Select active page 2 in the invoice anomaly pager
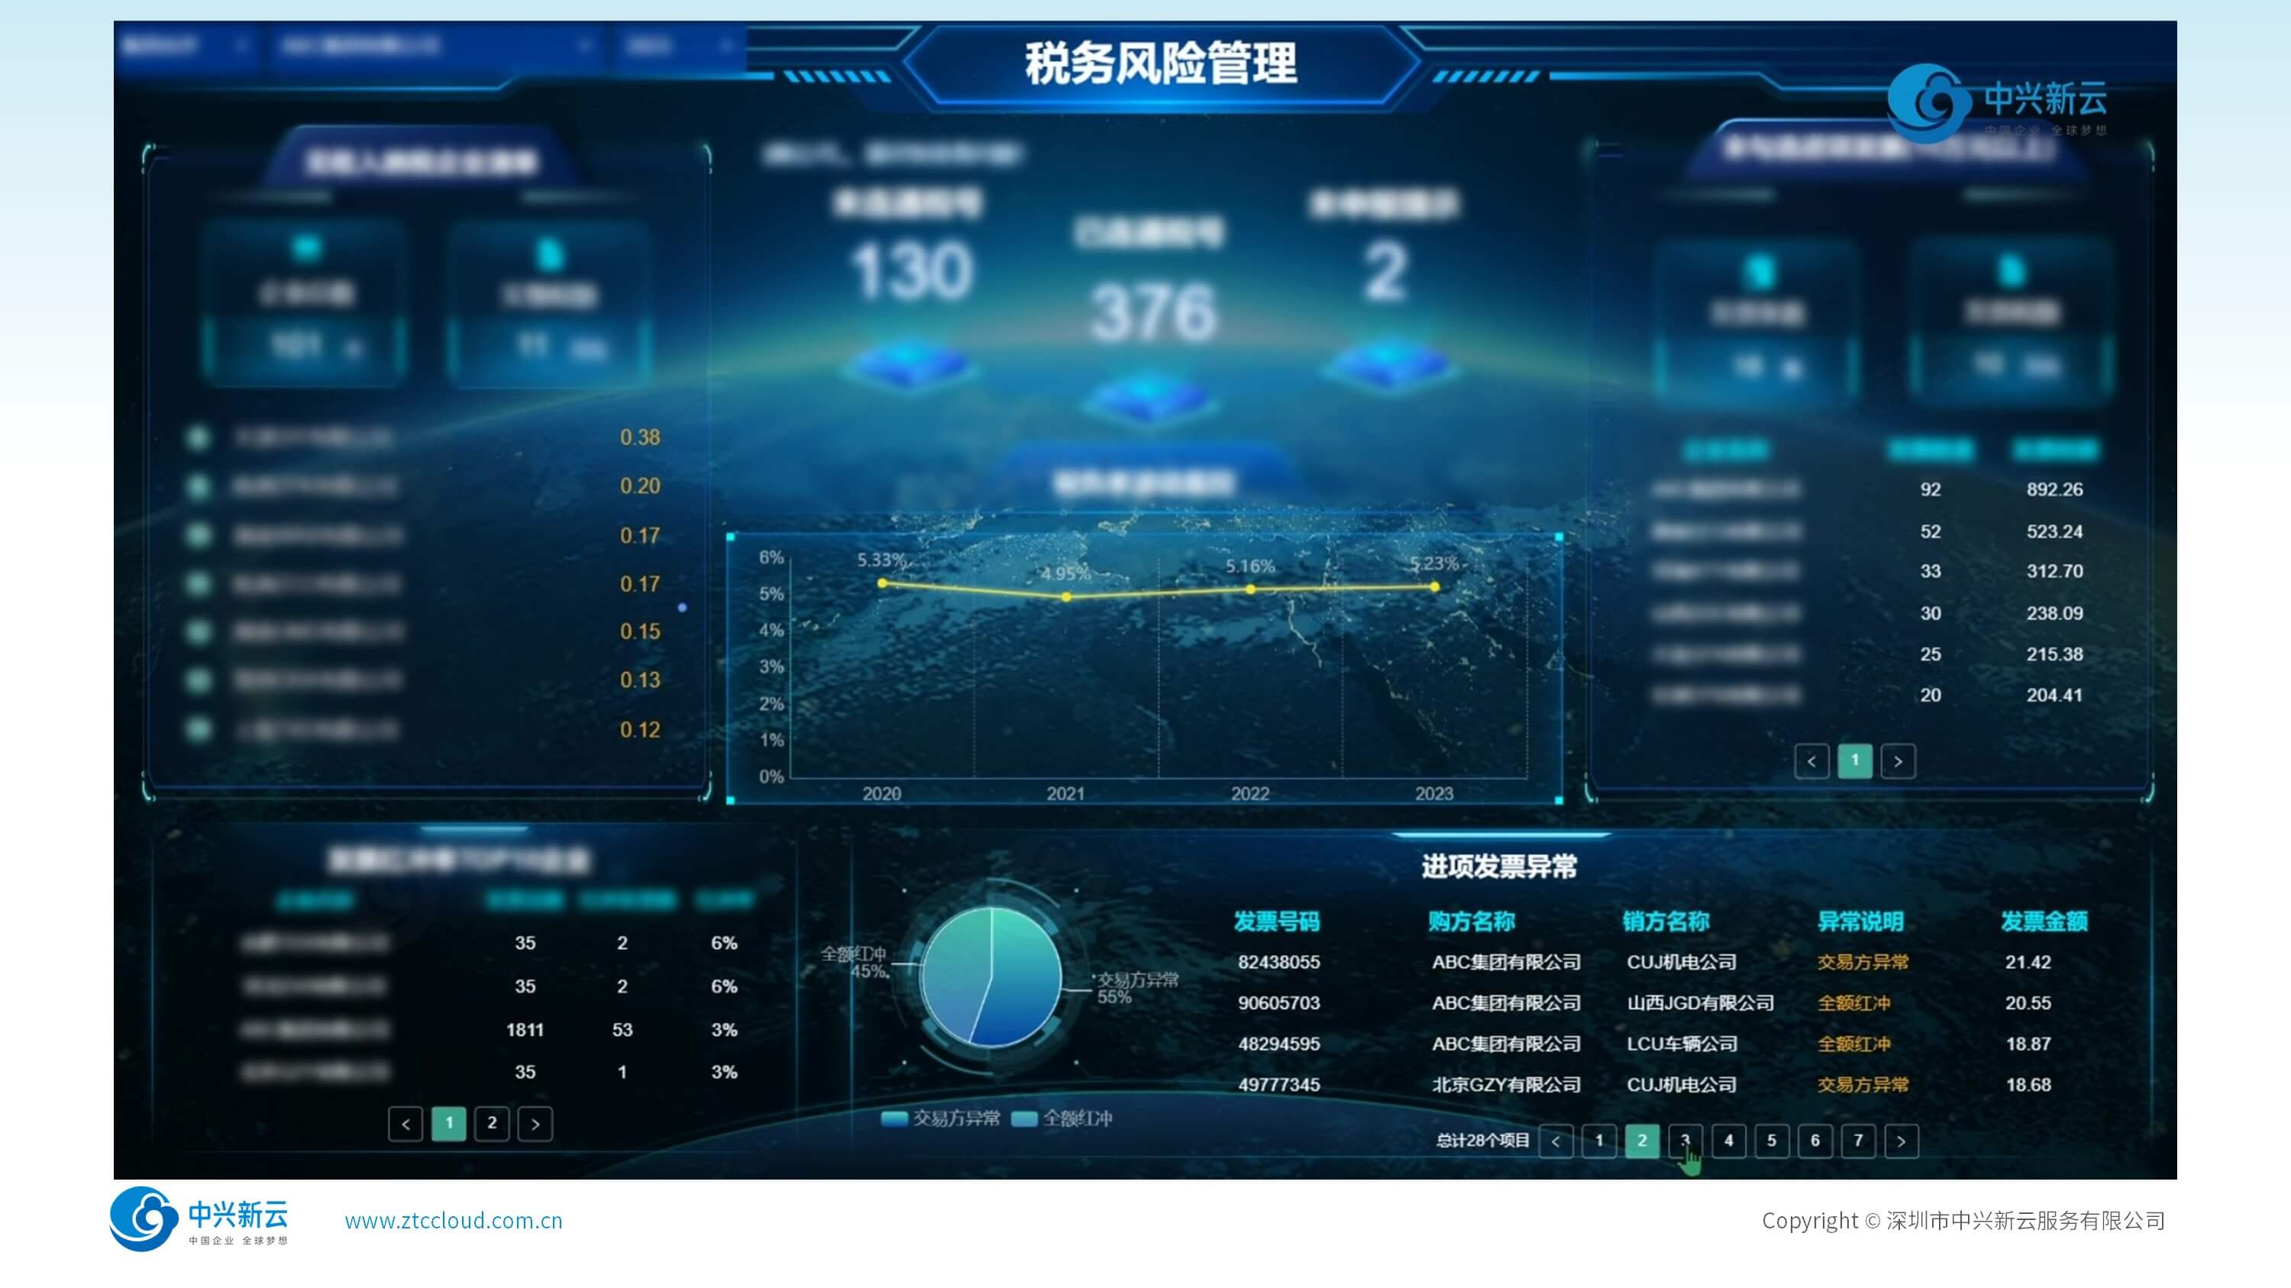The height and width of the screenshot is (1288, 2291). click(1642, 1141)
